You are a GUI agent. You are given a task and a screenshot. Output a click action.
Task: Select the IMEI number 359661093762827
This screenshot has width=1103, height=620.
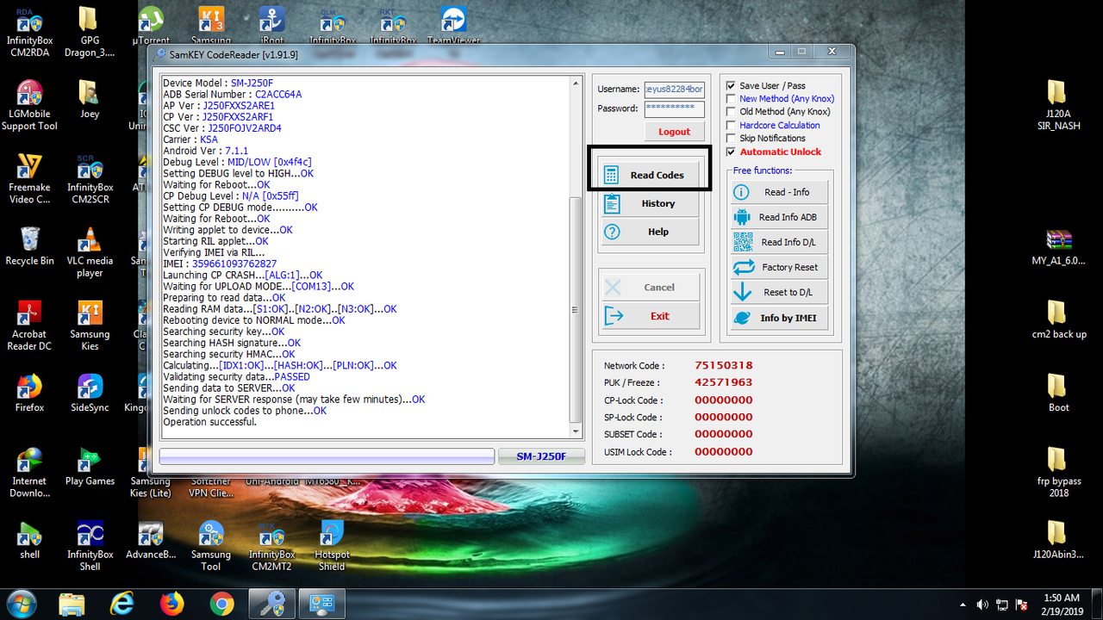click(234, 264)
